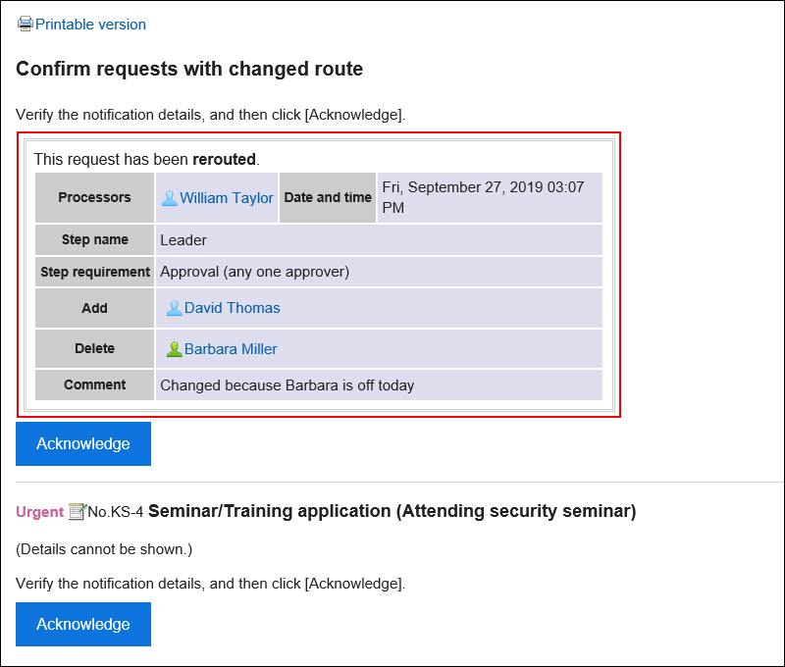The image size is (785, 667).
Task: Select comment 'Changed because Barbara is off today'
Action: pyautogui.click(x=287, y=385)
